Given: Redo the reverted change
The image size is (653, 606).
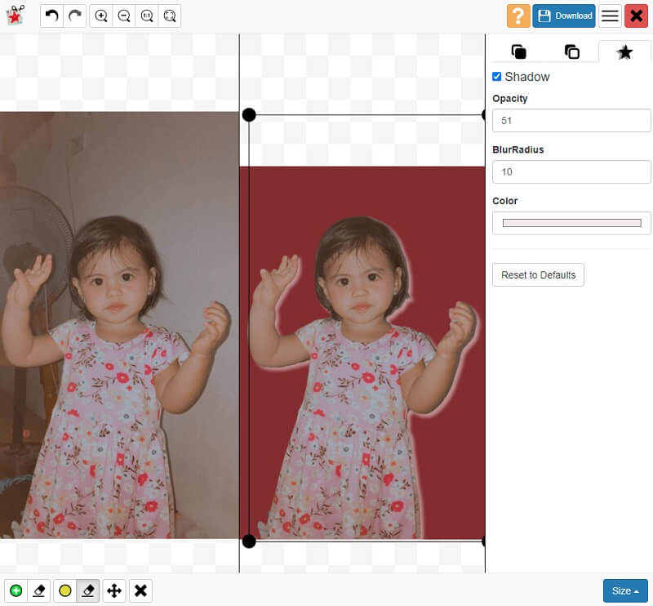Looking at the screenshot, I should 74,16.
